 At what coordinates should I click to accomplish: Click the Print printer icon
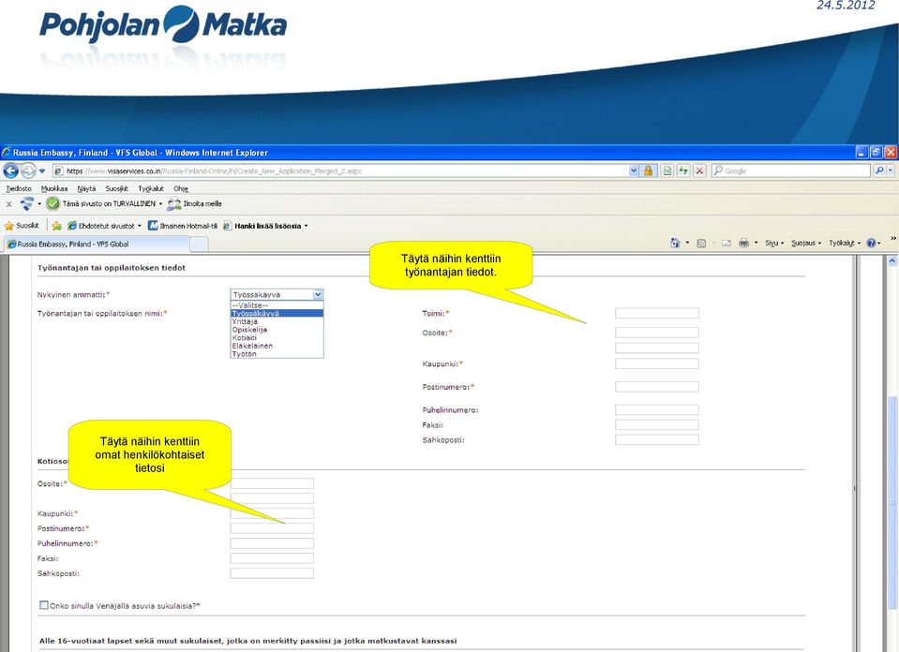pyautogui.click(x=743, y=243)
